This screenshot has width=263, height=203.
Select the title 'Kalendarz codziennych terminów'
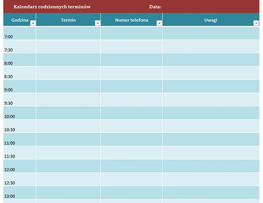(52, 7)
